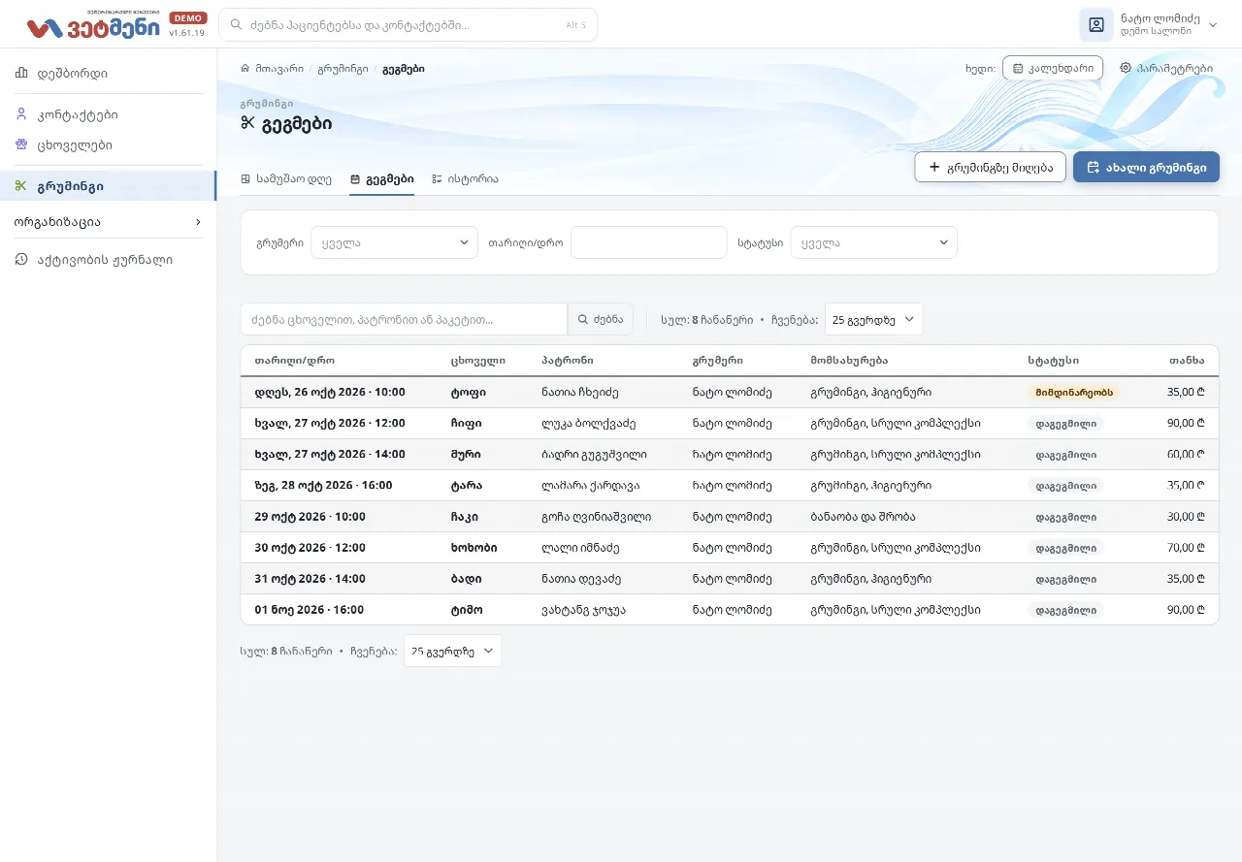
Task: Click the scissors icon in sidebar გრუმინგი
Action: [x=21, y=186]
